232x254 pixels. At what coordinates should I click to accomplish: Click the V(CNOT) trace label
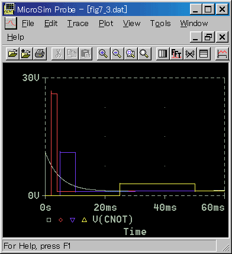pos(112,220)
